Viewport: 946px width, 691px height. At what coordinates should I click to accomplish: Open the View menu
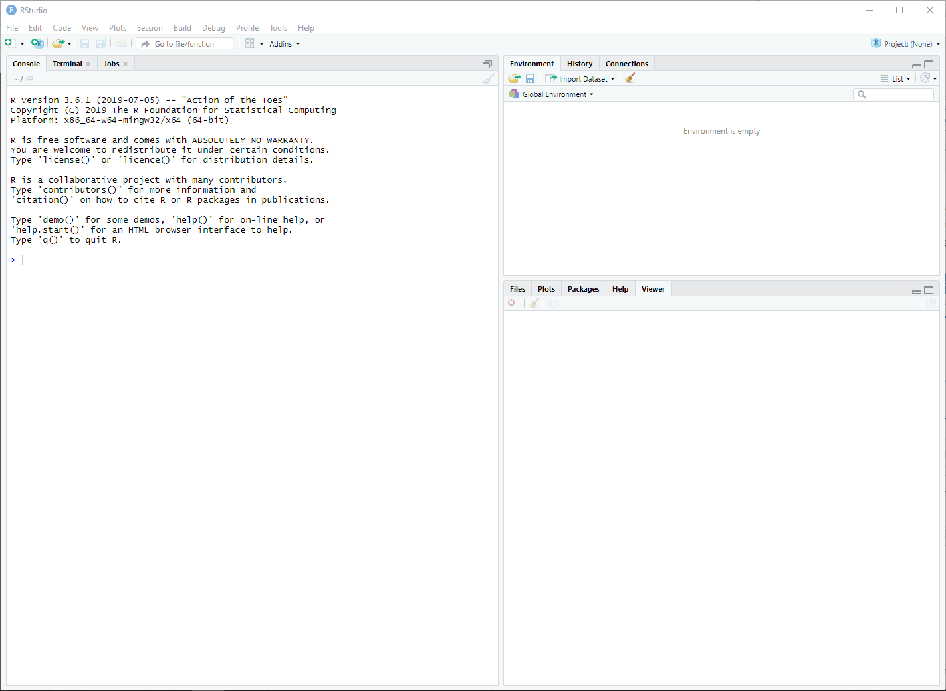pyautogui.click(x=90, y=28)
